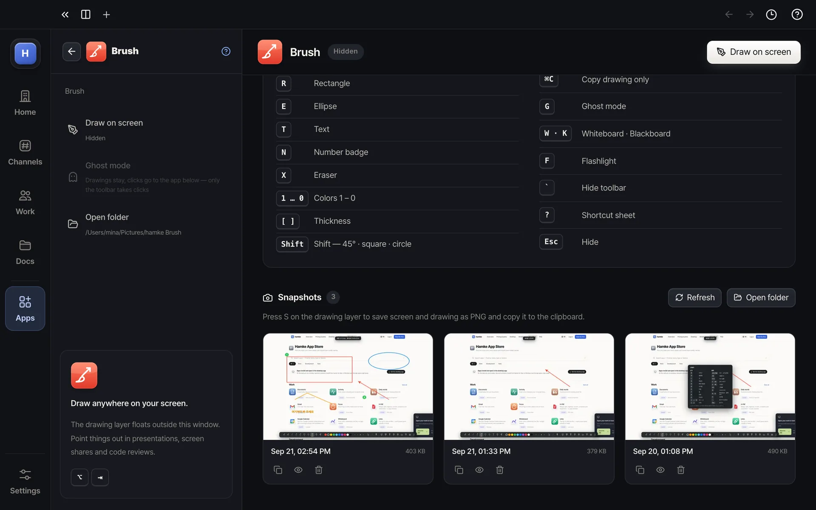Preview the Sep 20, 01:08 PM snapshot with eye icon
Image resolution: width=816 pixels, height=510 pixels.
pyautogui.click(x=660, y=470)
